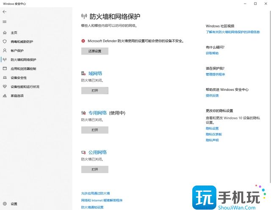The height and width of the screenshot is (210, 271).
Task: Click the laptop icon for 设备安全性
Action: [5, 78]
